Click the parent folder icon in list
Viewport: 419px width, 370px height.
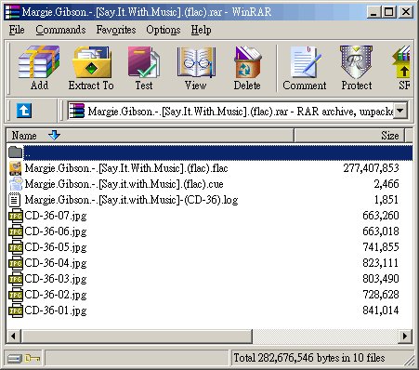pyautogui.click(x=15, y=152)
